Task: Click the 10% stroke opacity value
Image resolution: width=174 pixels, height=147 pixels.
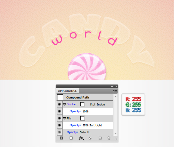Action: pyautogui.click(x=86, y=112)
